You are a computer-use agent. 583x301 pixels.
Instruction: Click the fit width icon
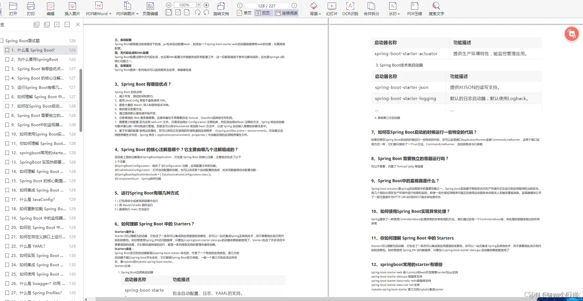[x=187, y=12]
